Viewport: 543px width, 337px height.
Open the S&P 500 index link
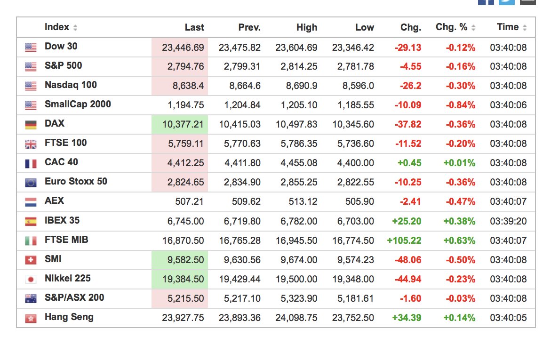click(x=64, y=65)
